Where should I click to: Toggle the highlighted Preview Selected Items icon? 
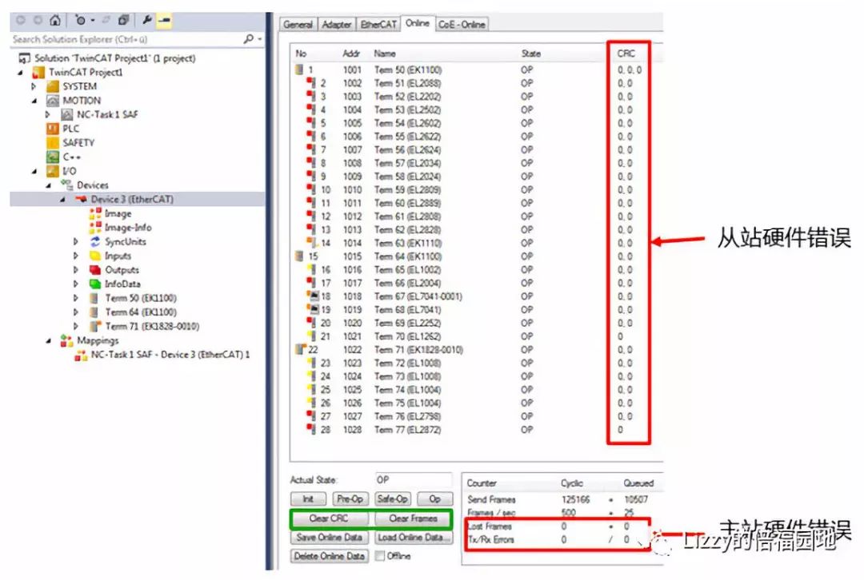pos(164,20)
